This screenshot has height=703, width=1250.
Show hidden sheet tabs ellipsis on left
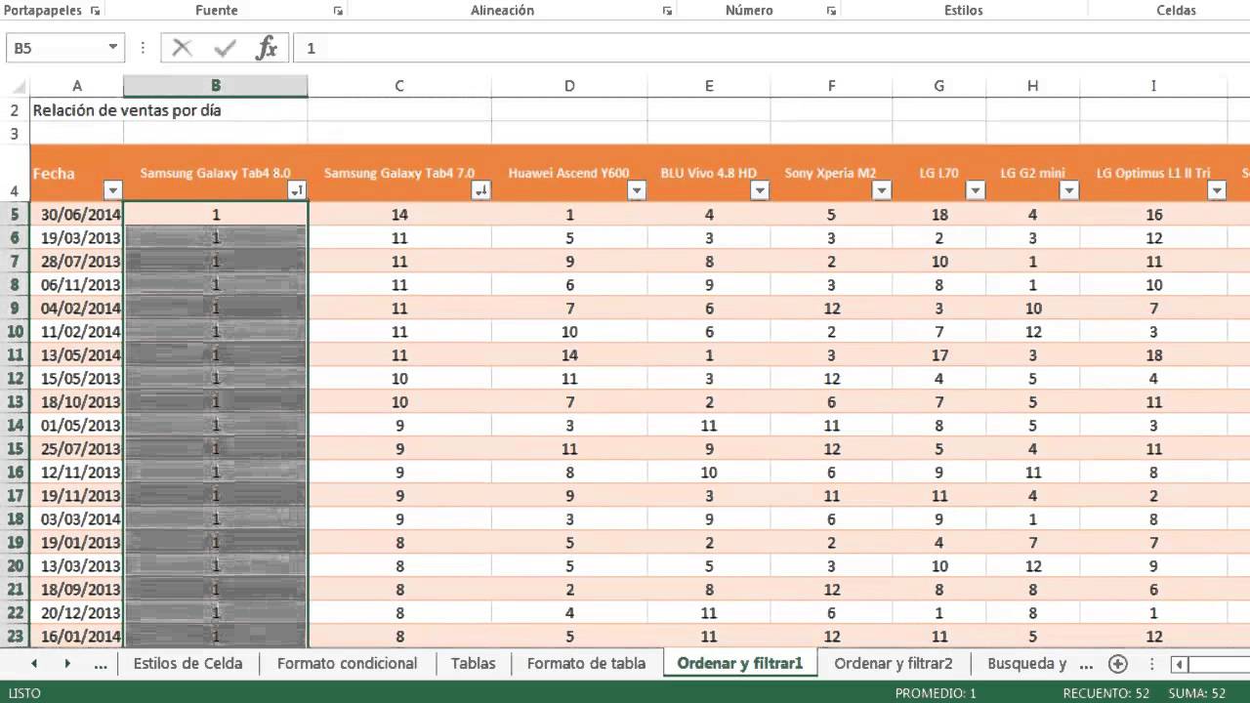pos(101,664)
